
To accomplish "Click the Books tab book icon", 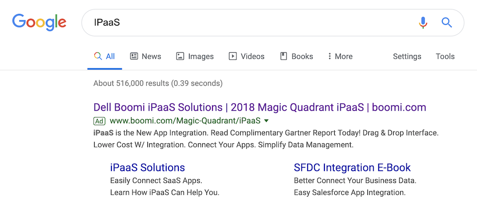I will [x=283, y=56].
